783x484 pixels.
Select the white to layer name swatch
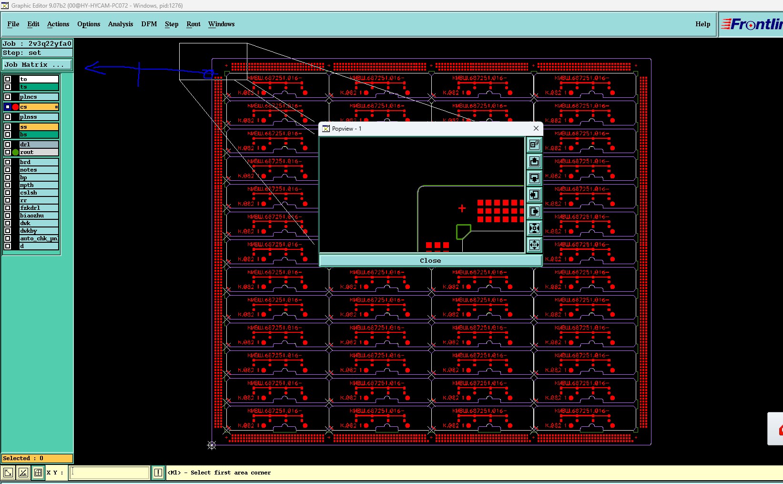point(39,79)
